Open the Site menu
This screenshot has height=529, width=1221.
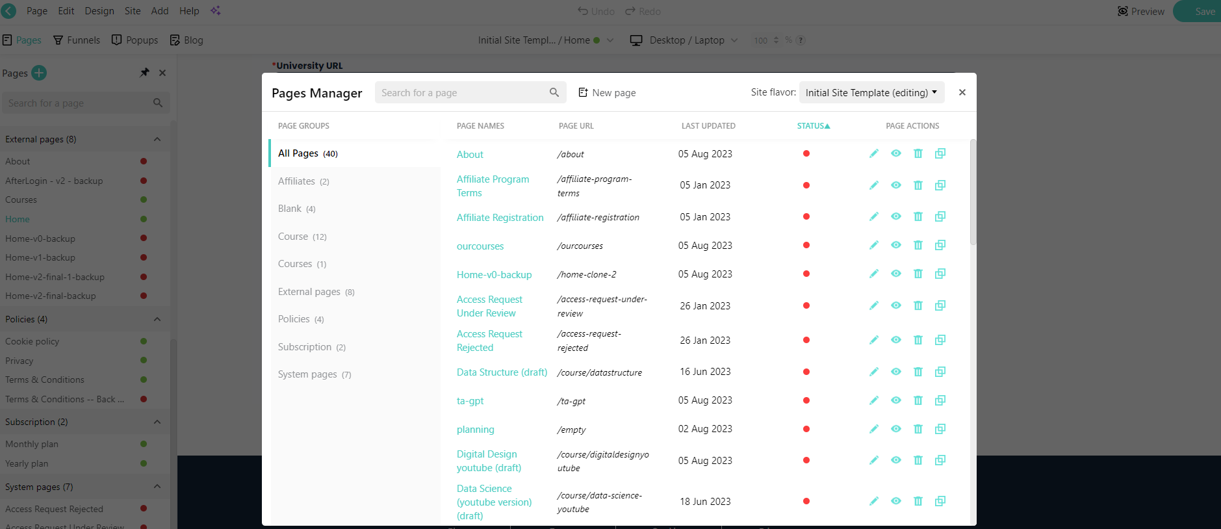point(133,11)
